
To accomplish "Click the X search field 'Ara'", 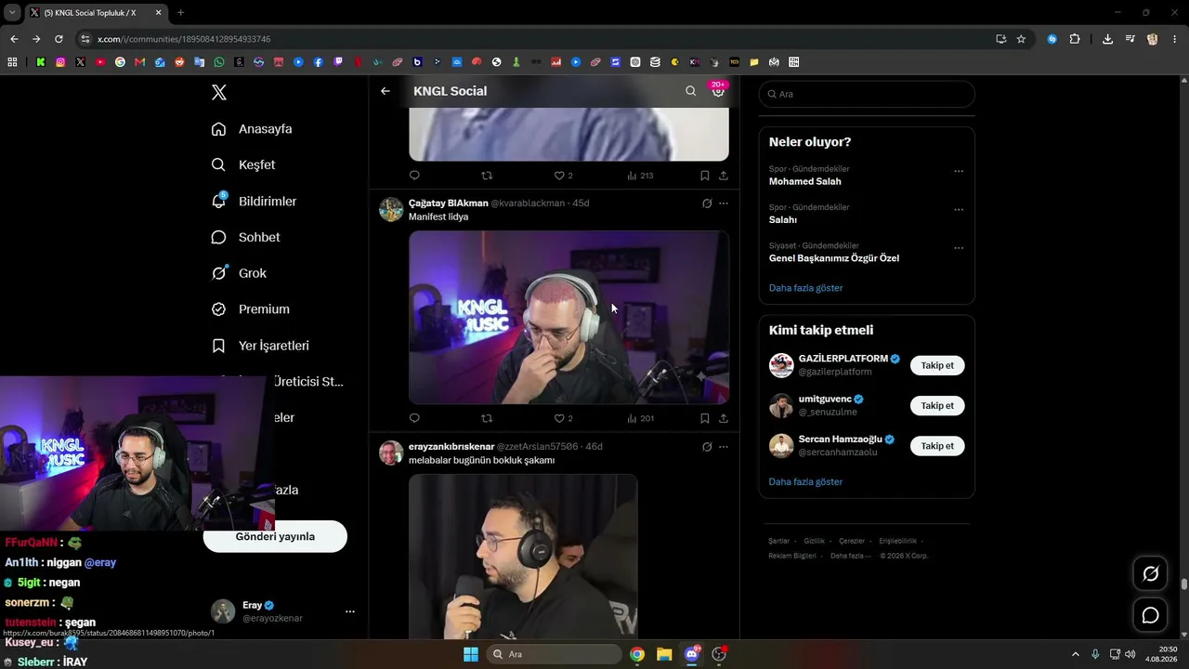I will pos(867,94).
